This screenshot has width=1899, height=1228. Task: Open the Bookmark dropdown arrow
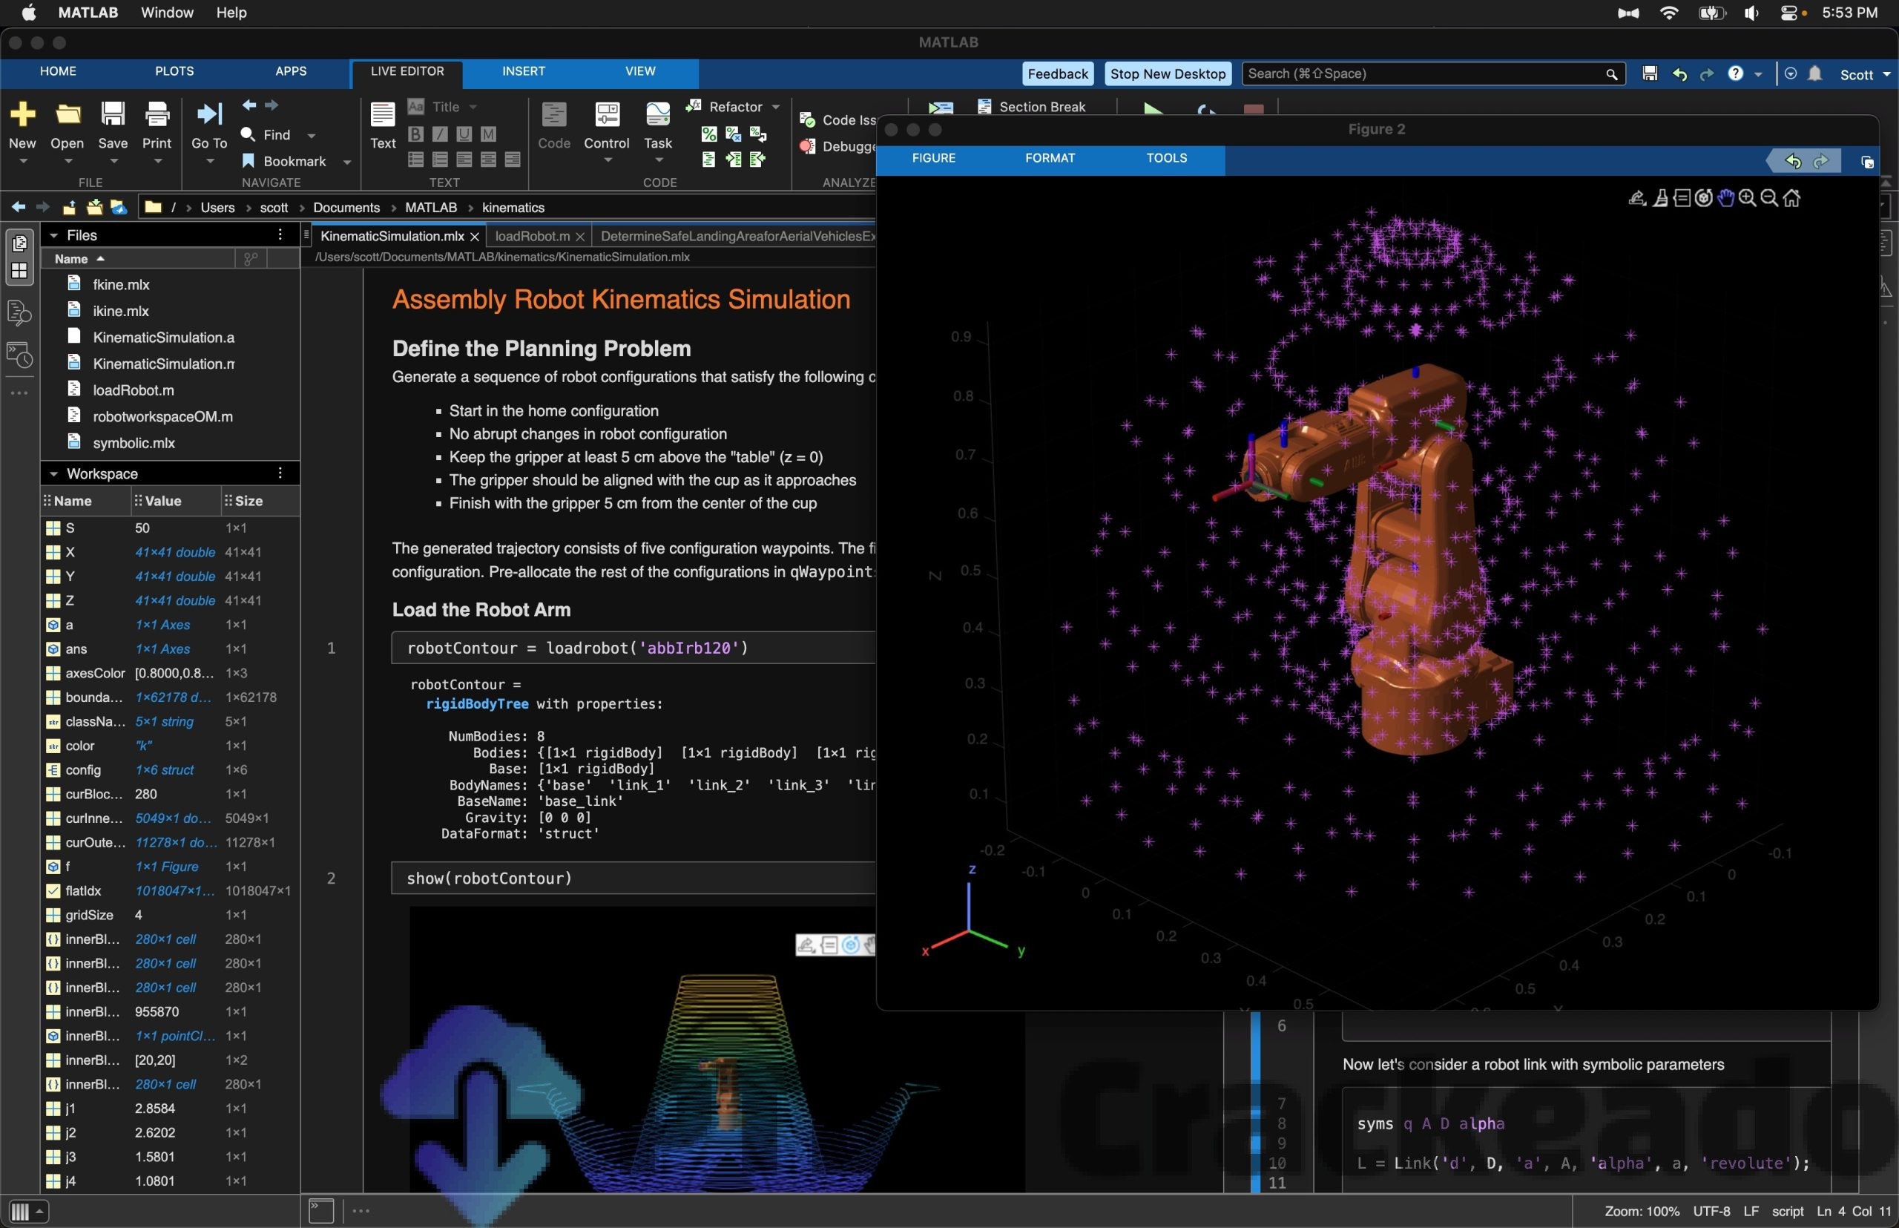[347, 162]
